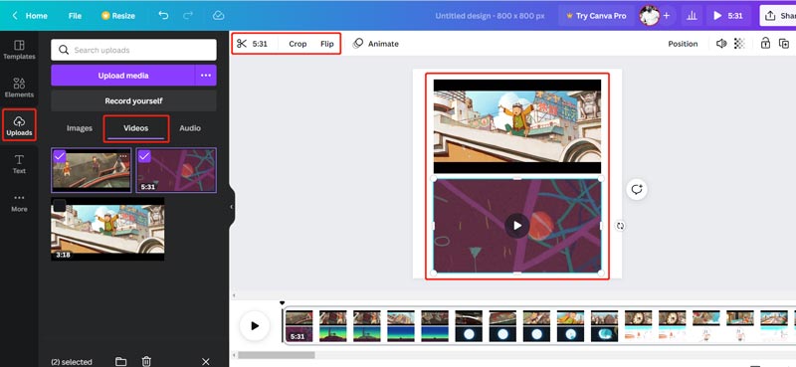Viewport: 796px width, 367px height.
Task: Open upload media more options ellipsis
Action: (x=206, y=76)
